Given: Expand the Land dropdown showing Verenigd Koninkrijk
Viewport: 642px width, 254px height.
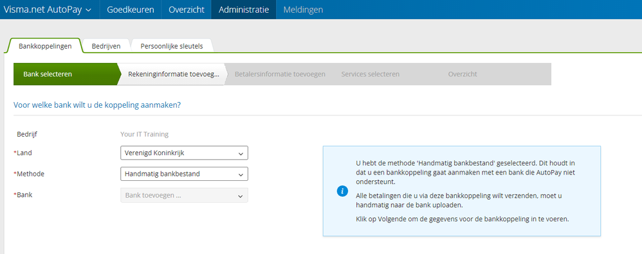Looking at the screenshot, I should pos(184,153).
